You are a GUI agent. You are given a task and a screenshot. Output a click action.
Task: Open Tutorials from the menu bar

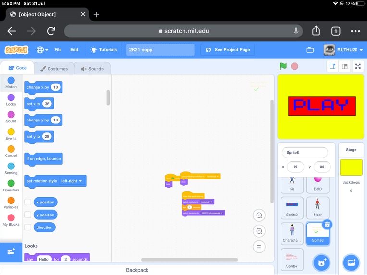click(104, 50)
